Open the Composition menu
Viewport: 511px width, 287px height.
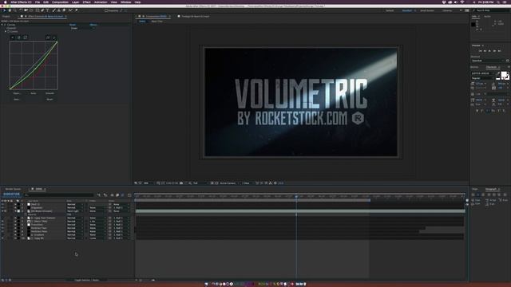[61, 2]
